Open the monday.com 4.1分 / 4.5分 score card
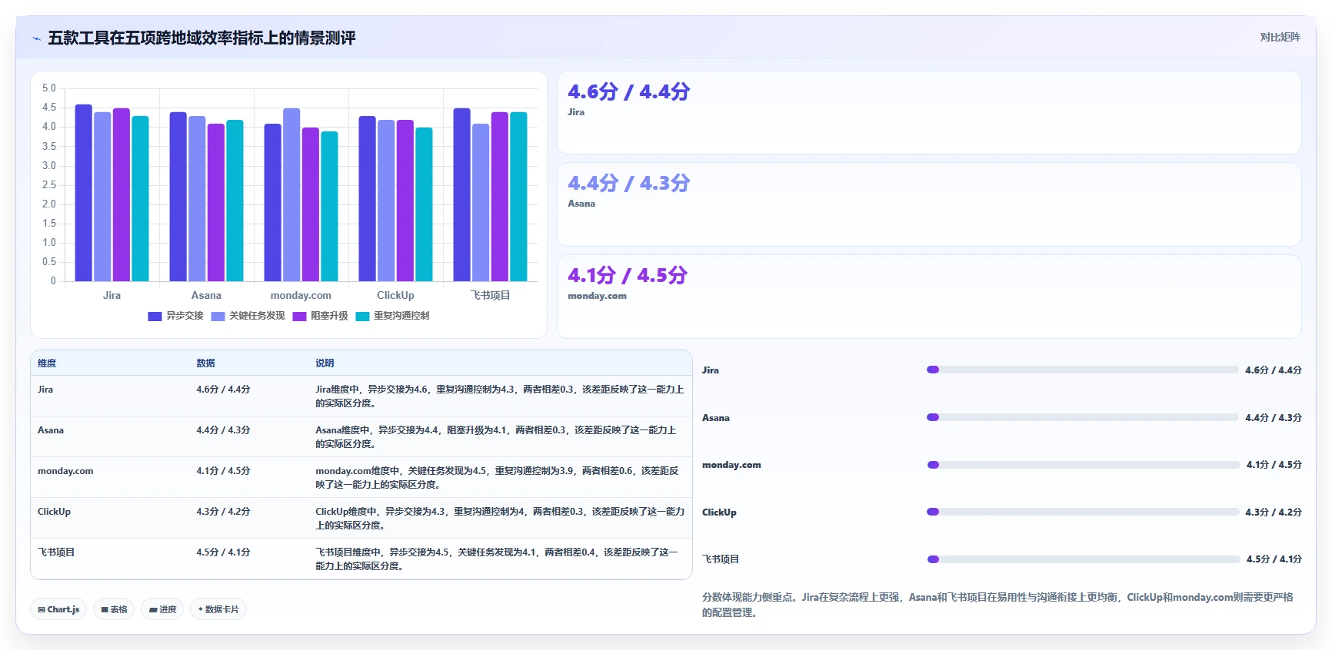The height and width of the screenshot is (650, 1332). coord(929,297)
